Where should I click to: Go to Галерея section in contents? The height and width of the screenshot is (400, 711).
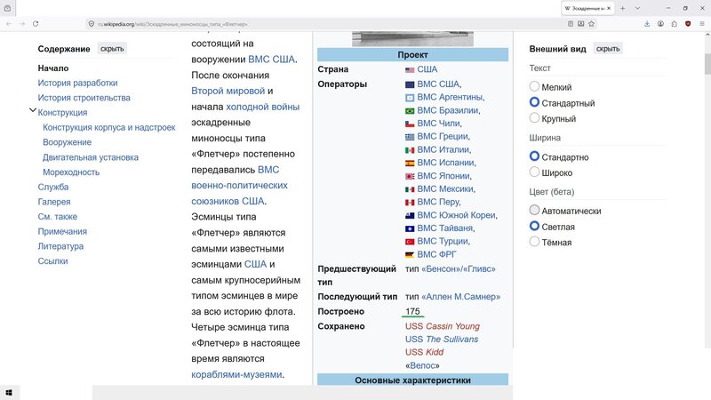(54, 202)
